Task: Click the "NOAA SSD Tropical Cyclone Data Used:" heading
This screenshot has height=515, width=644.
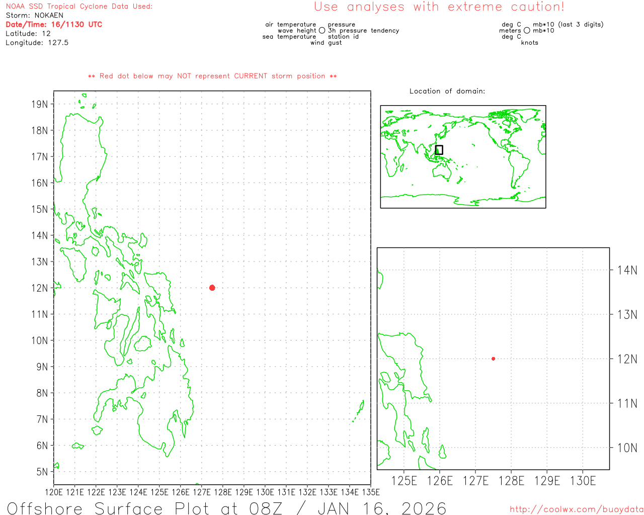Action: 79,7
